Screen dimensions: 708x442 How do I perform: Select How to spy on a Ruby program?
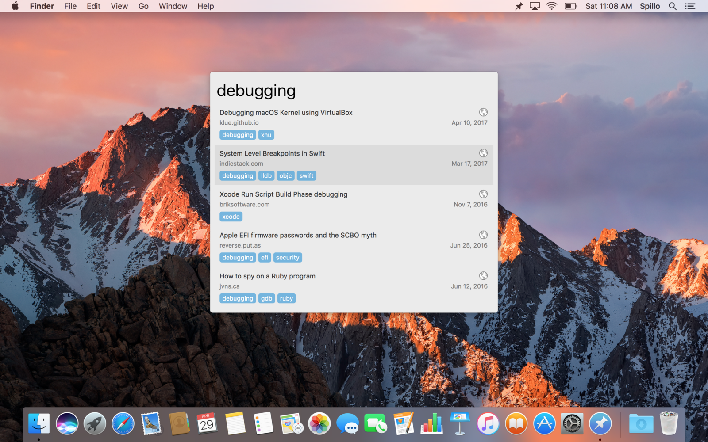click(354, 287)
